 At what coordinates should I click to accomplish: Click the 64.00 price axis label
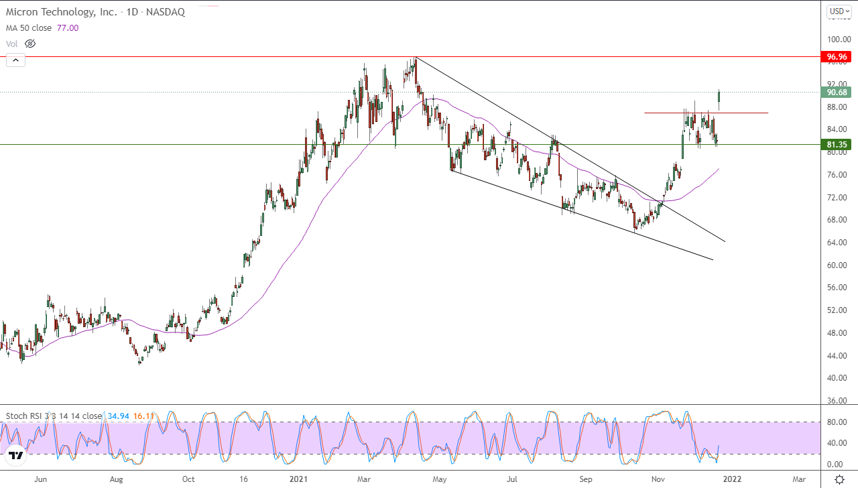click(x=837, y=243)
